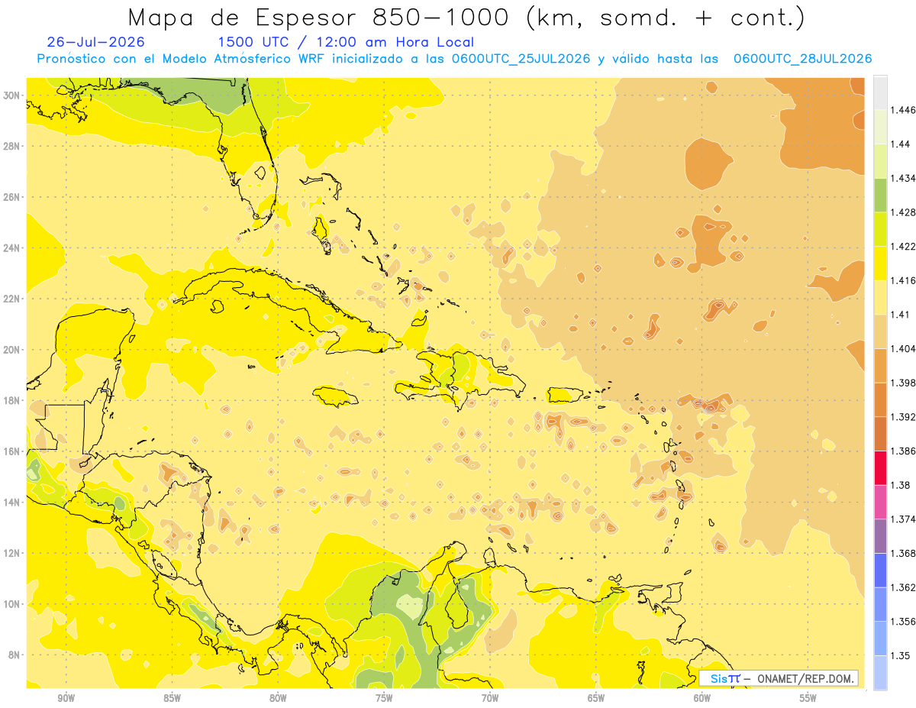
Task: Click the pink swatch between 1.374 and 1.38
Action: 880,502
